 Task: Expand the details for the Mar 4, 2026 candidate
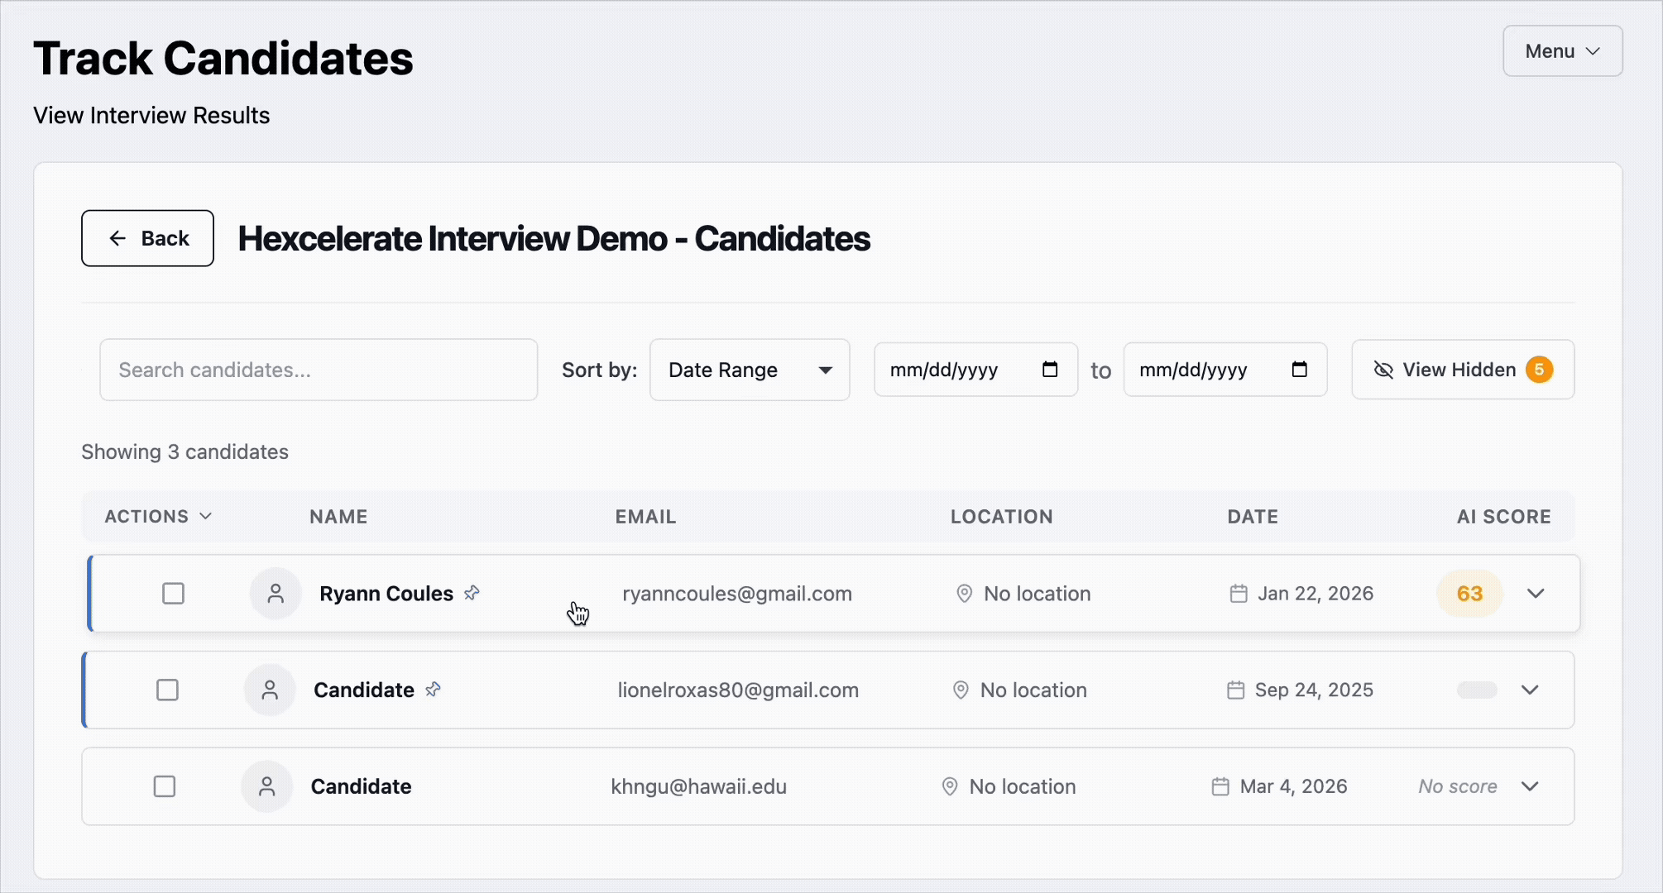click(1530, 786)
